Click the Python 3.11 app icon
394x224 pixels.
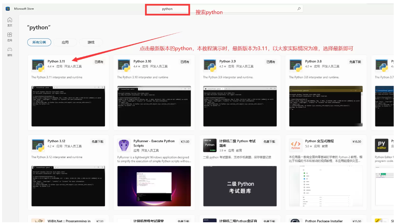38,65
